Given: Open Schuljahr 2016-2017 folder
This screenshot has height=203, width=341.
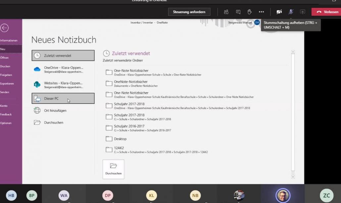Looking at the screenshot, I should click(196, 128).
